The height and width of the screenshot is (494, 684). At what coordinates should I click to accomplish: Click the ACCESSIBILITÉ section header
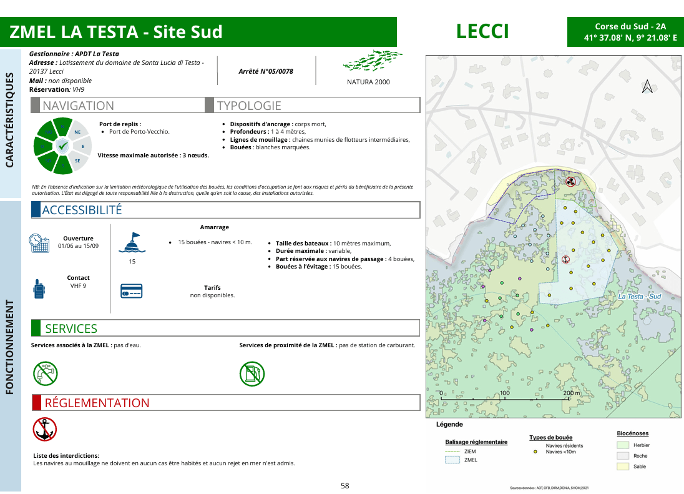pyautogui.click(x=225, y=210)
